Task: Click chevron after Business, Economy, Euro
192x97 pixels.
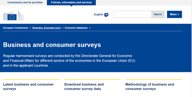Action: [63, 28]
